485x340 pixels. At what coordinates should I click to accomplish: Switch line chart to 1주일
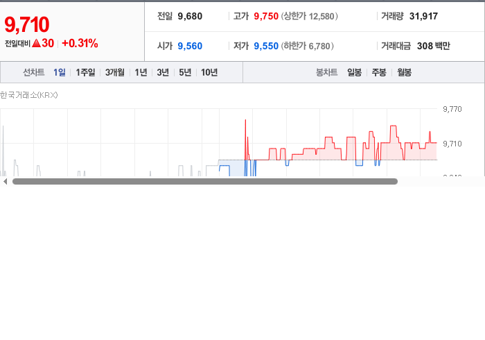coord(85,72)
